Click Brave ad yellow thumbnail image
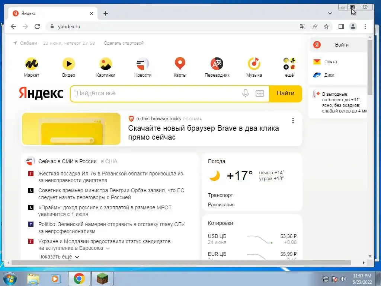381x286 pixels. (71, 129)
